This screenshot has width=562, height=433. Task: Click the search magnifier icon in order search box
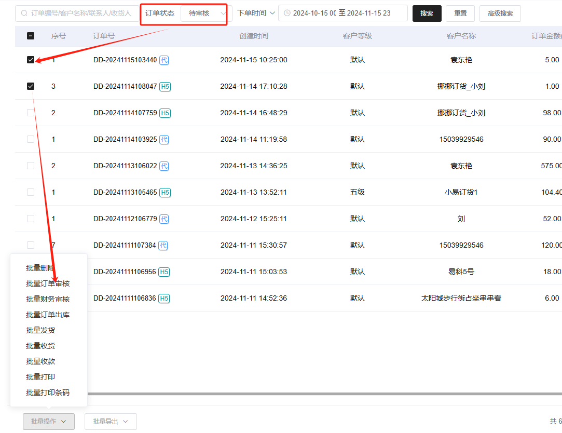click(x=24, y=13)
